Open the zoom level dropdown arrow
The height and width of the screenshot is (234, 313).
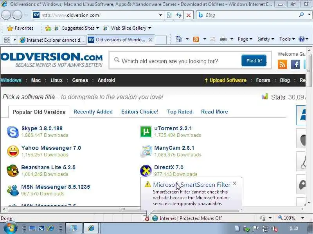(302, 218)
